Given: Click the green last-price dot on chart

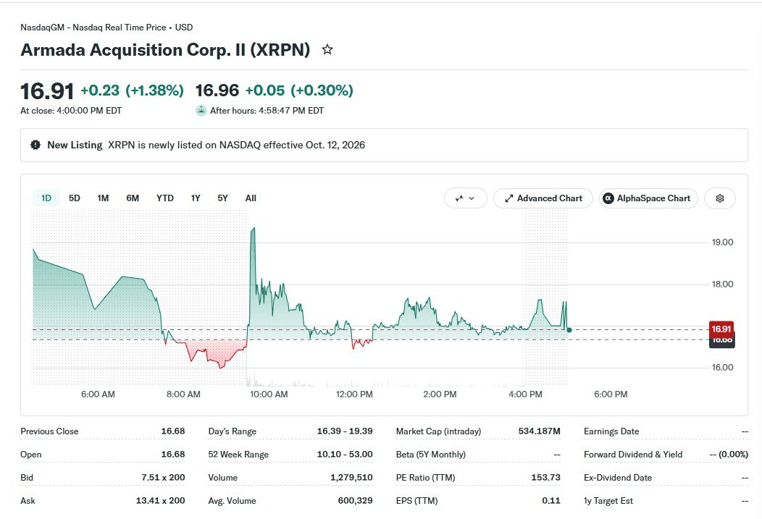Looking at the screenshot, I should [569, 330].
